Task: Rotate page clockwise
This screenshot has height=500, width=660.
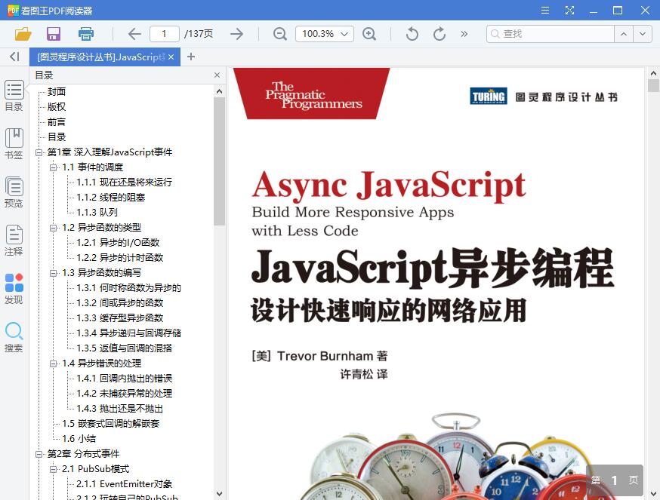Action: tap(439, 34)
